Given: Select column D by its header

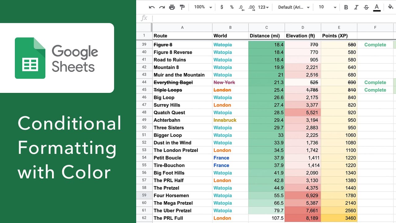Looking at the screenshot, I should (x=303, y=28).
